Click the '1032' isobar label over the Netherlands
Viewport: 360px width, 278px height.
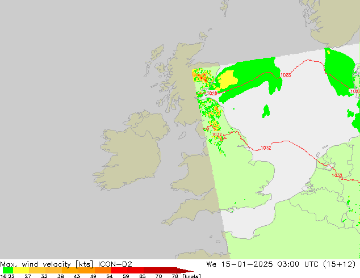[x=337, y=175]
